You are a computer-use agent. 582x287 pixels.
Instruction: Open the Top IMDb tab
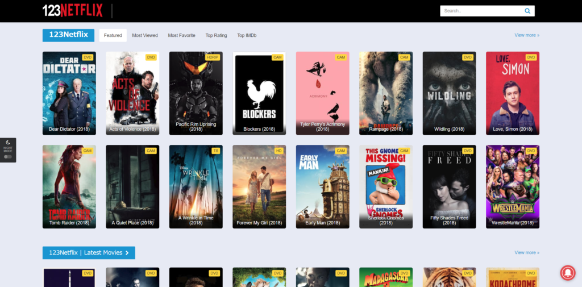pyautogui.click(x=247, y=35)
